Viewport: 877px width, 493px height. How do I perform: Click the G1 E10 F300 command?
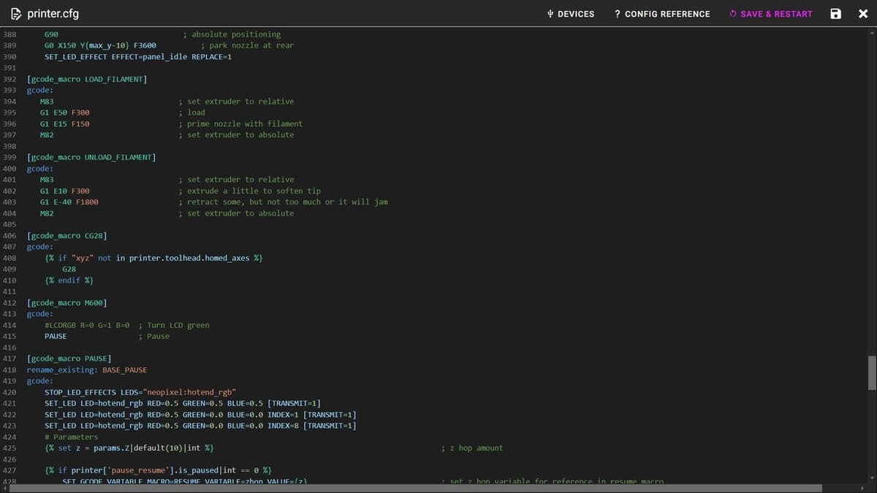coord(65,191)
